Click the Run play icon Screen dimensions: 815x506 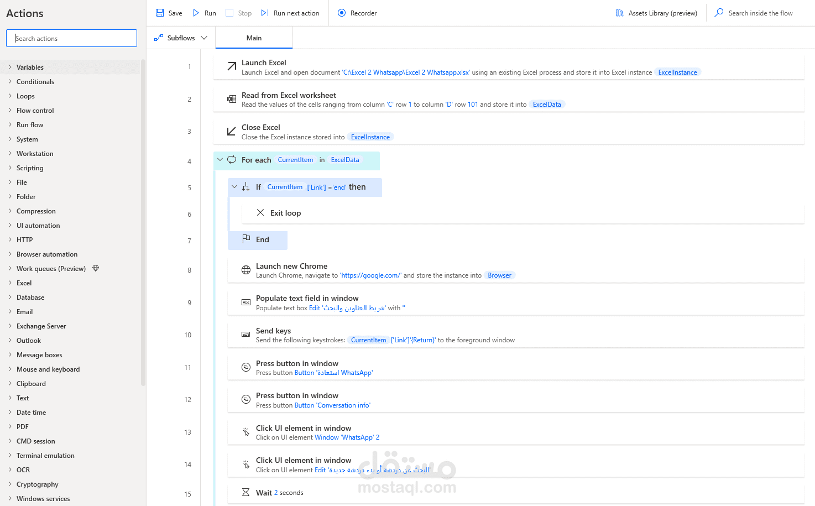click(196, 13)
